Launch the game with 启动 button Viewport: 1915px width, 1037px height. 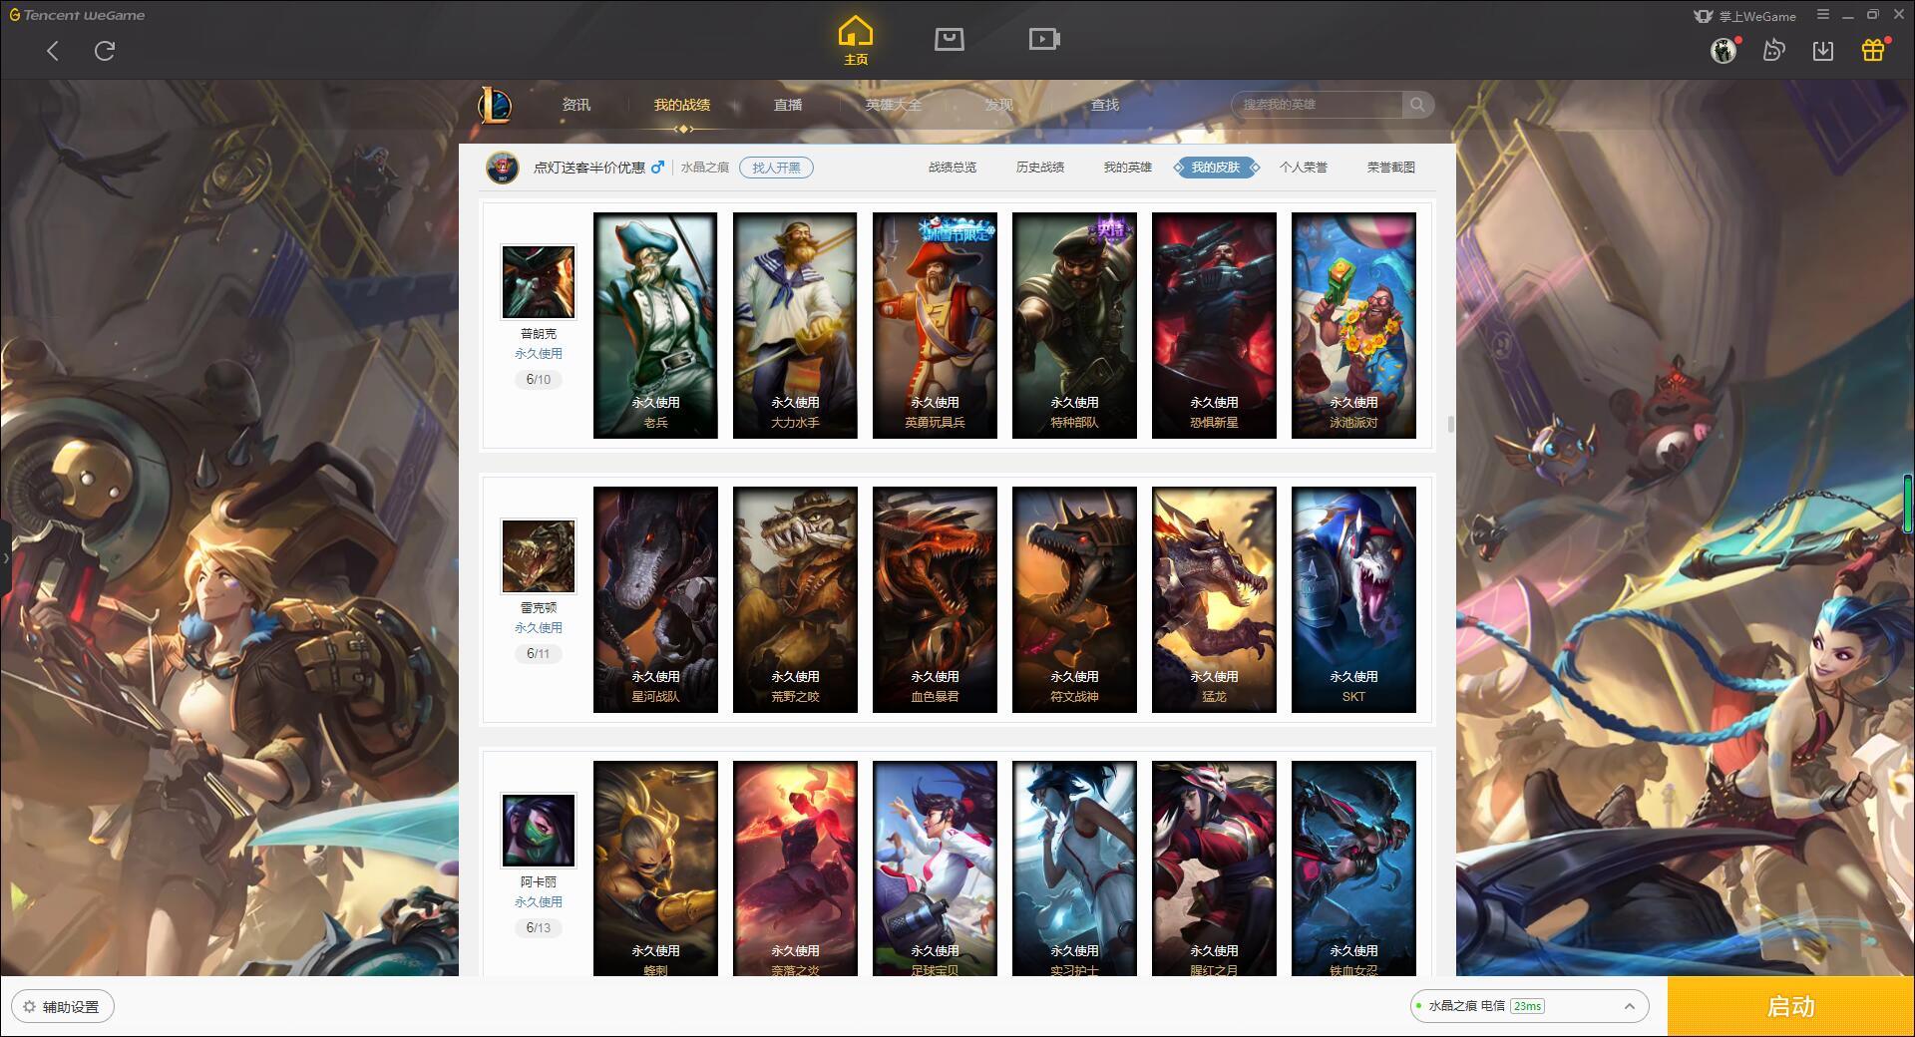1790,1007
